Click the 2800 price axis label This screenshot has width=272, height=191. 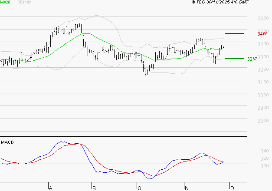pos(263,121)
